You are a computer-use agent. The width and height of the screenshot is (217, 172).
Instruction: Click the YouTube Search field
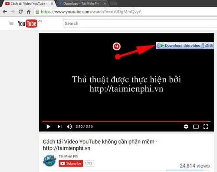[x=140, y=23]
